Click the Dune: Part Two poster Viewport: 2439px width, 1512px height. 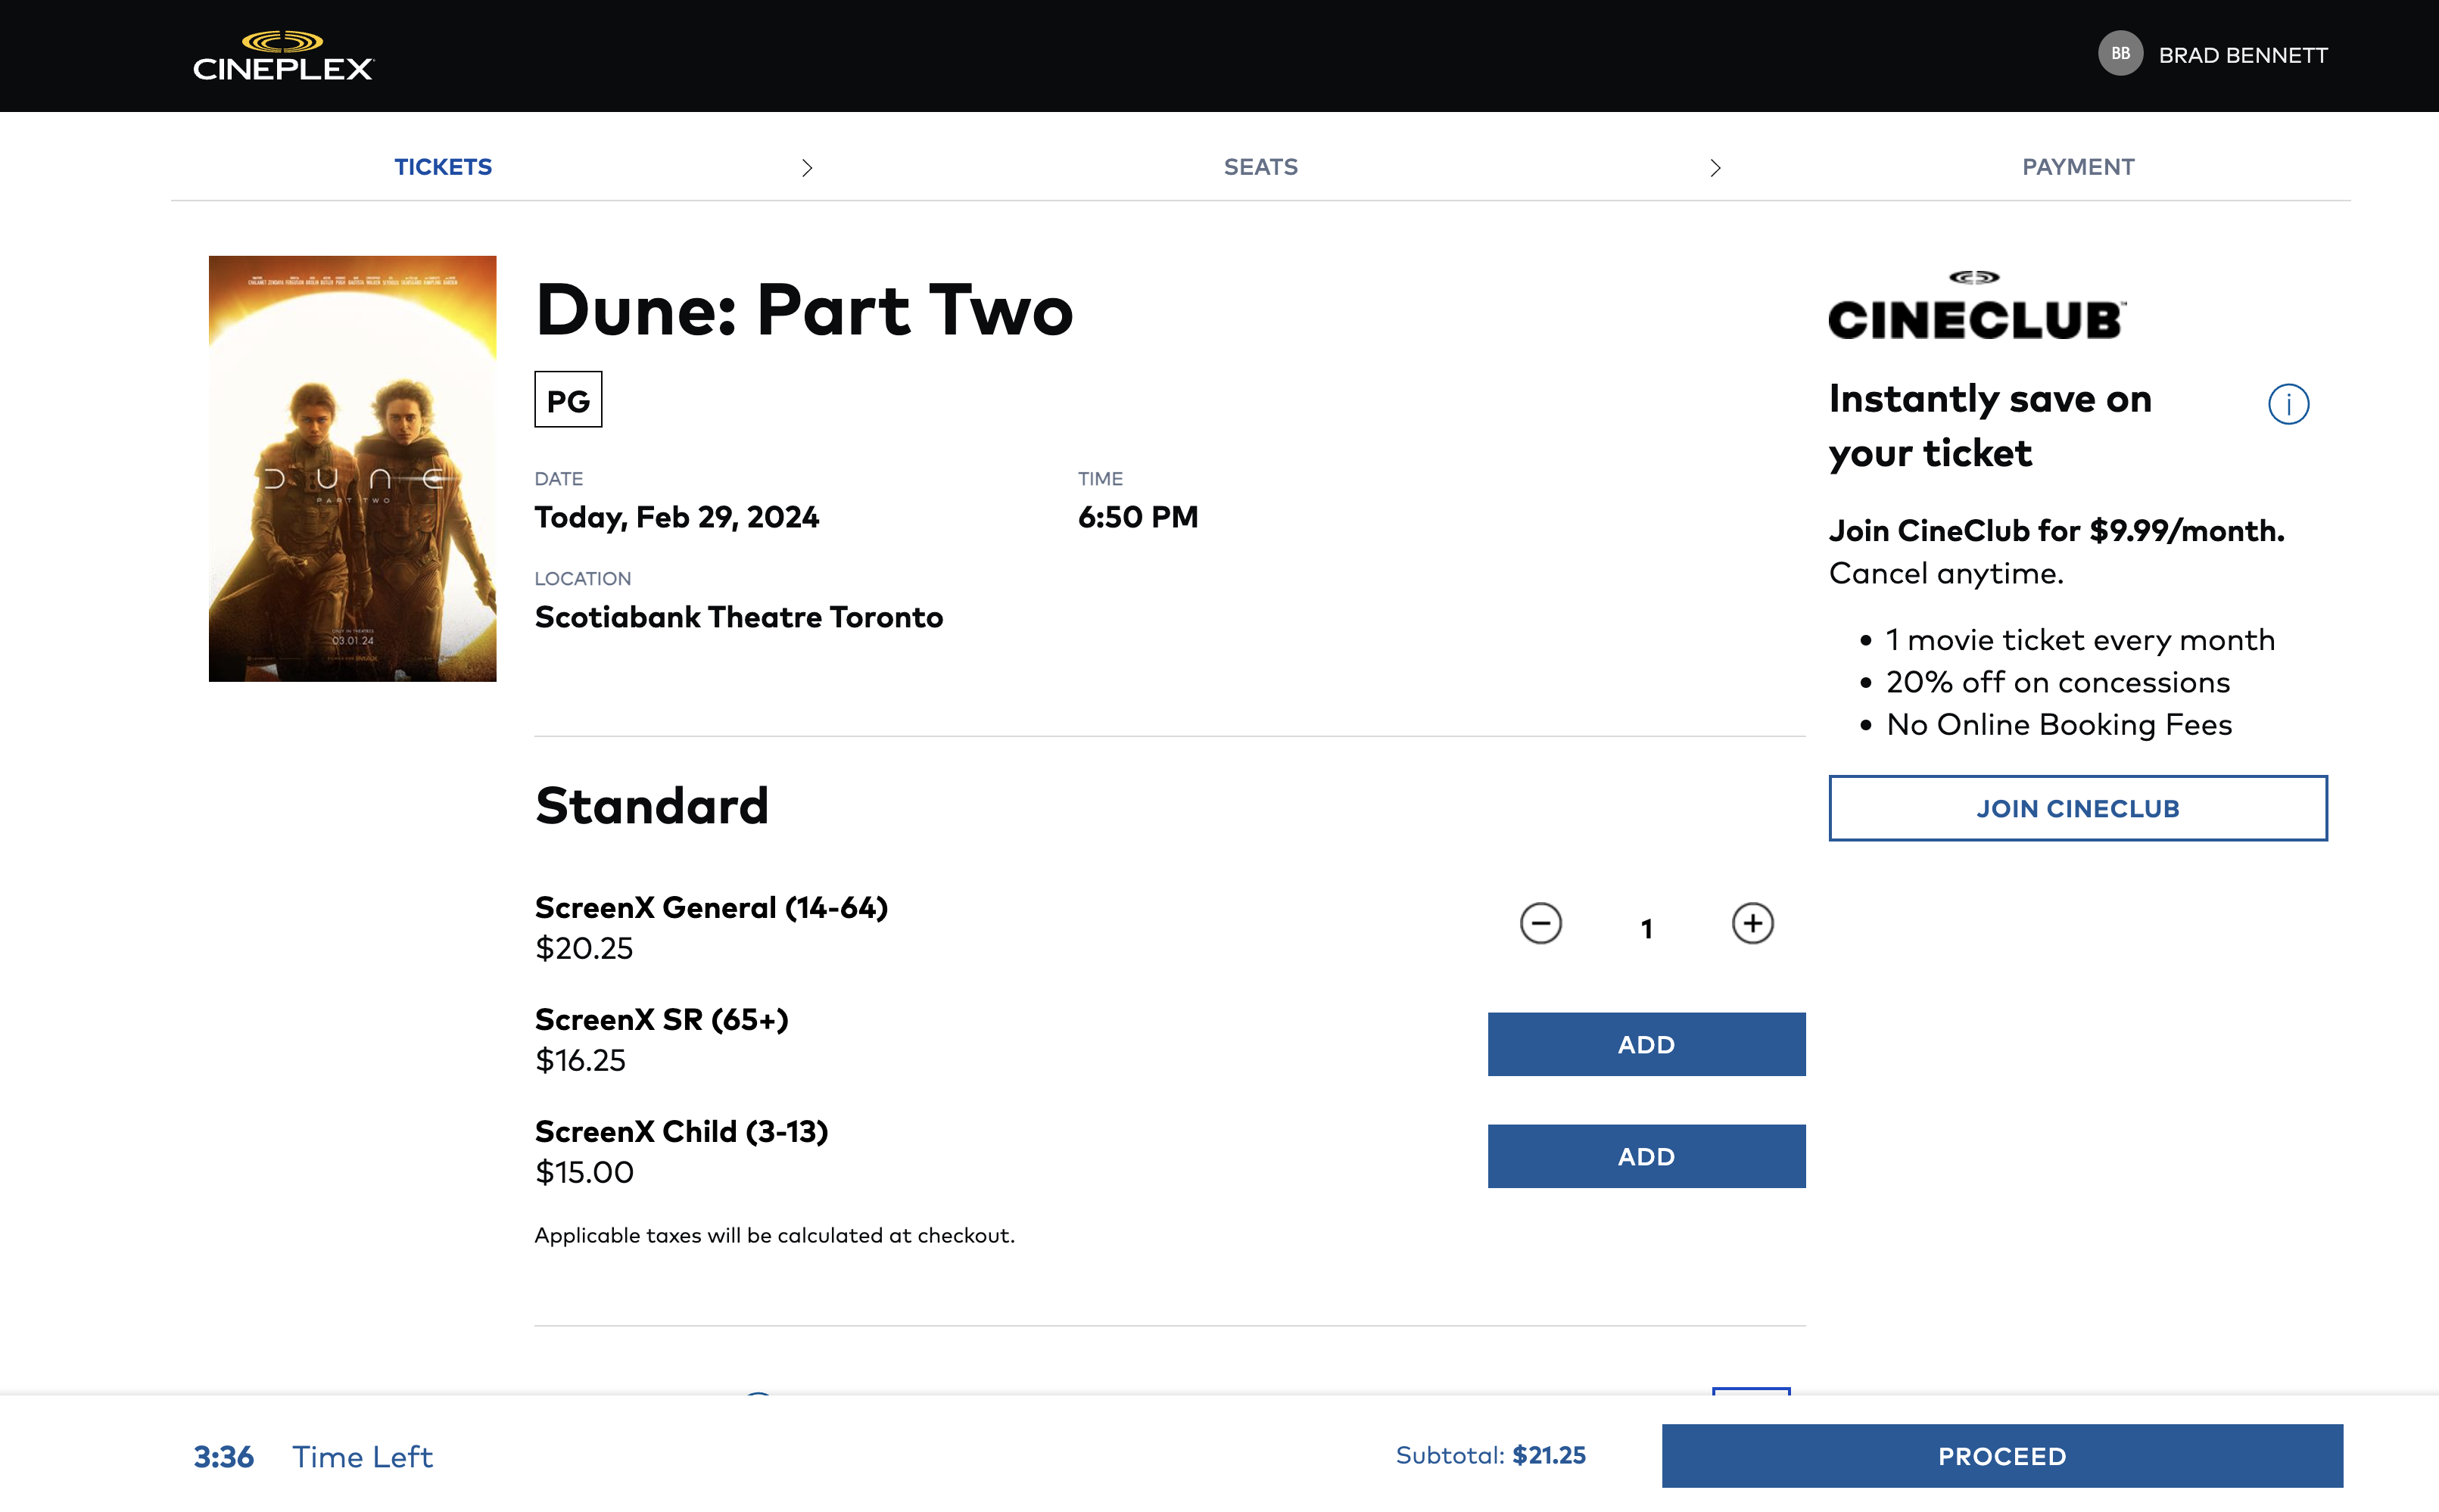coord(352,468)
